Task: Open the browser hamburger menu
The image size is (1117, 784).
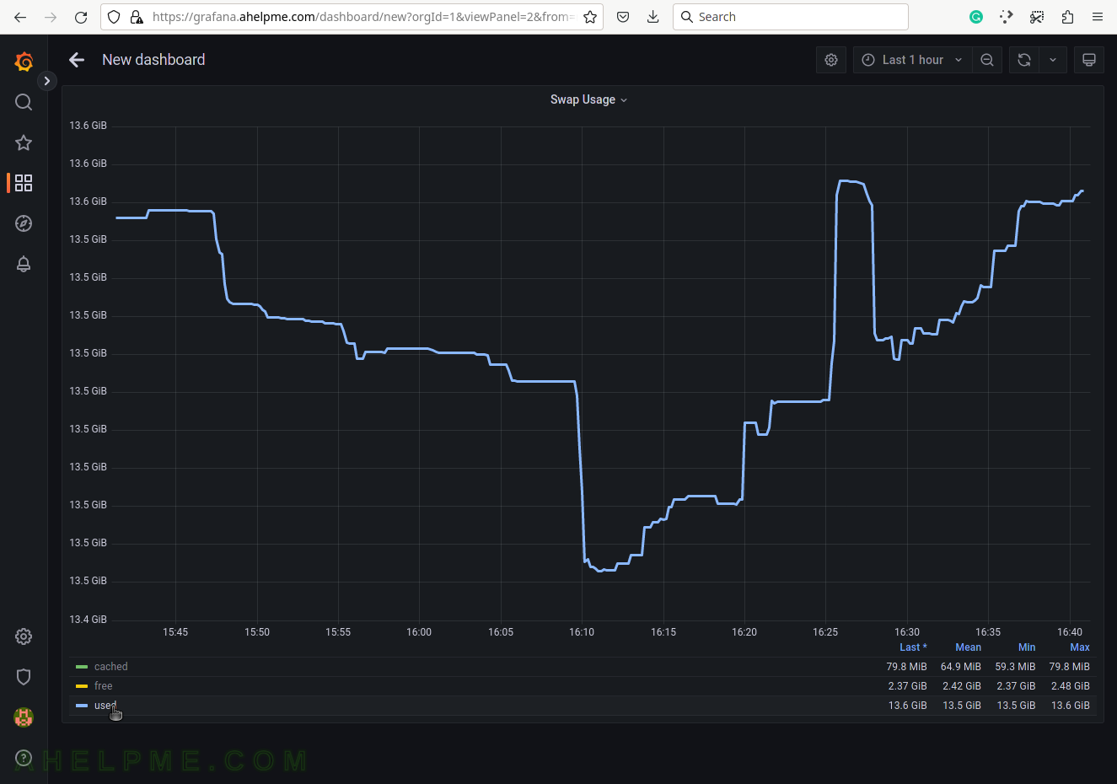Action: tap(1098, 17)
